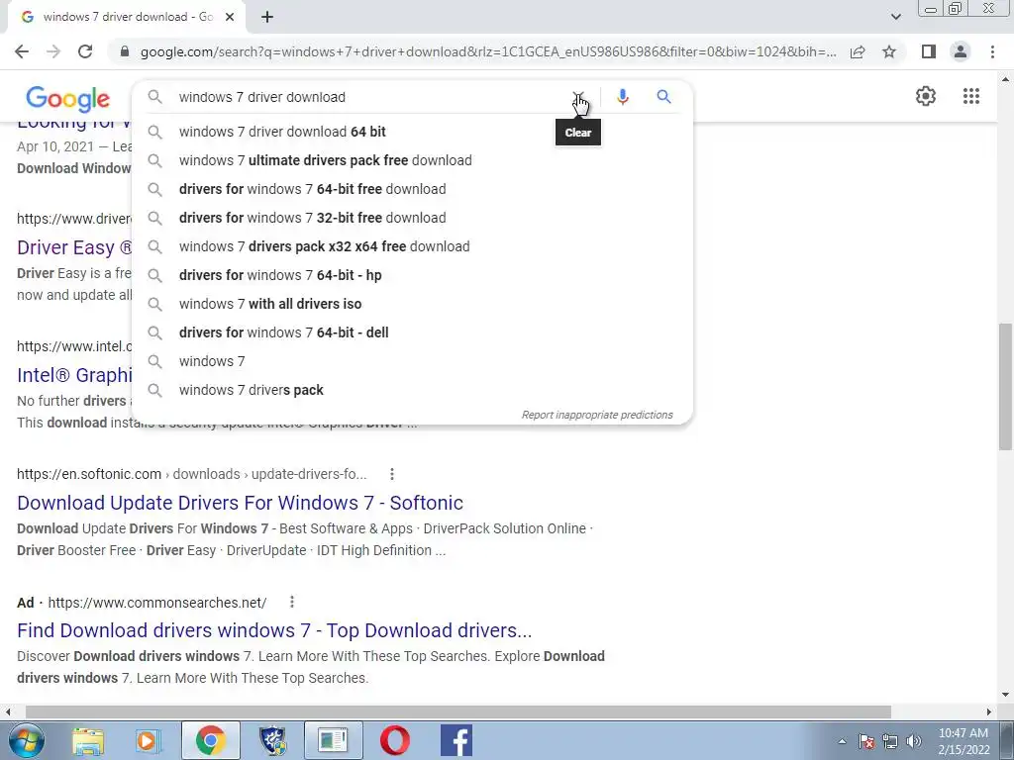Clear the search box text
The image size is (1014, 760).
pyautogui.click(x=578, y=97)
